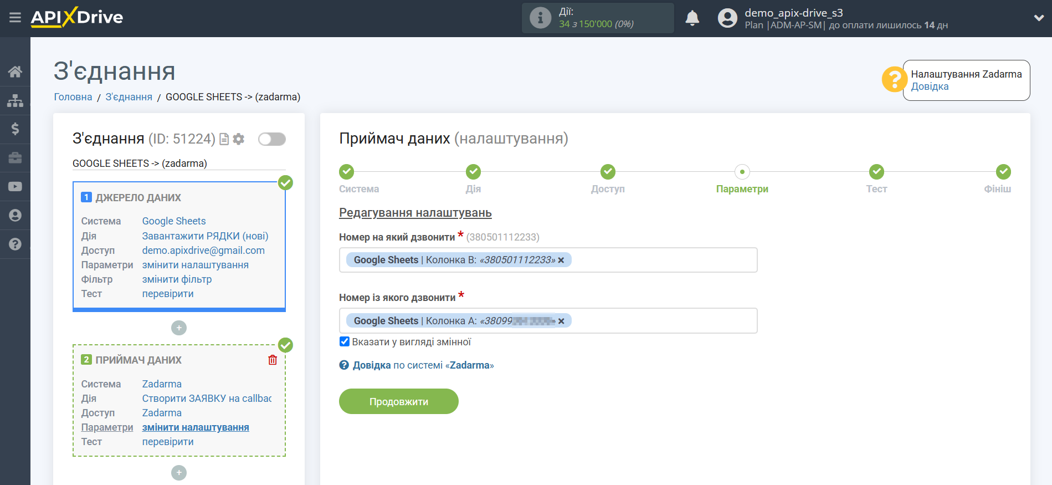Image resolution: width=1052 pixels, height=485 pixels.
Task: Open the receiver Zadarma access link
Action: pyautogui.click(x=162, y=413)
